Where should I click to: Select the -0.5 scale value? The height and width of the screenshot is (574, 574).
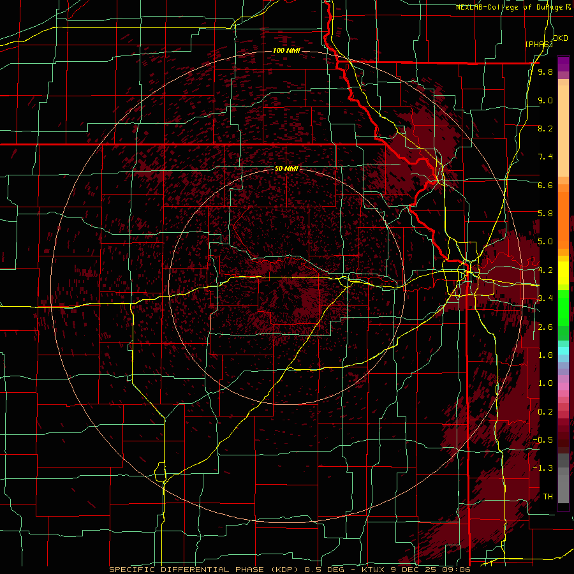[x=543, y=440]
